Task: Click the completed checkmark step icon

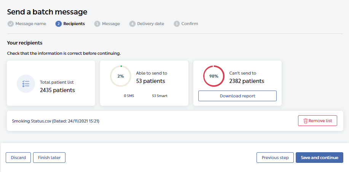Action: click(10, 24)
